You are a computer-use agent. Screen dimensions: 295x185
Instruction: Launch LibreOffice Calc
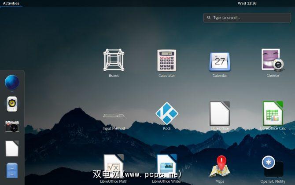click(x=273, y=113)
